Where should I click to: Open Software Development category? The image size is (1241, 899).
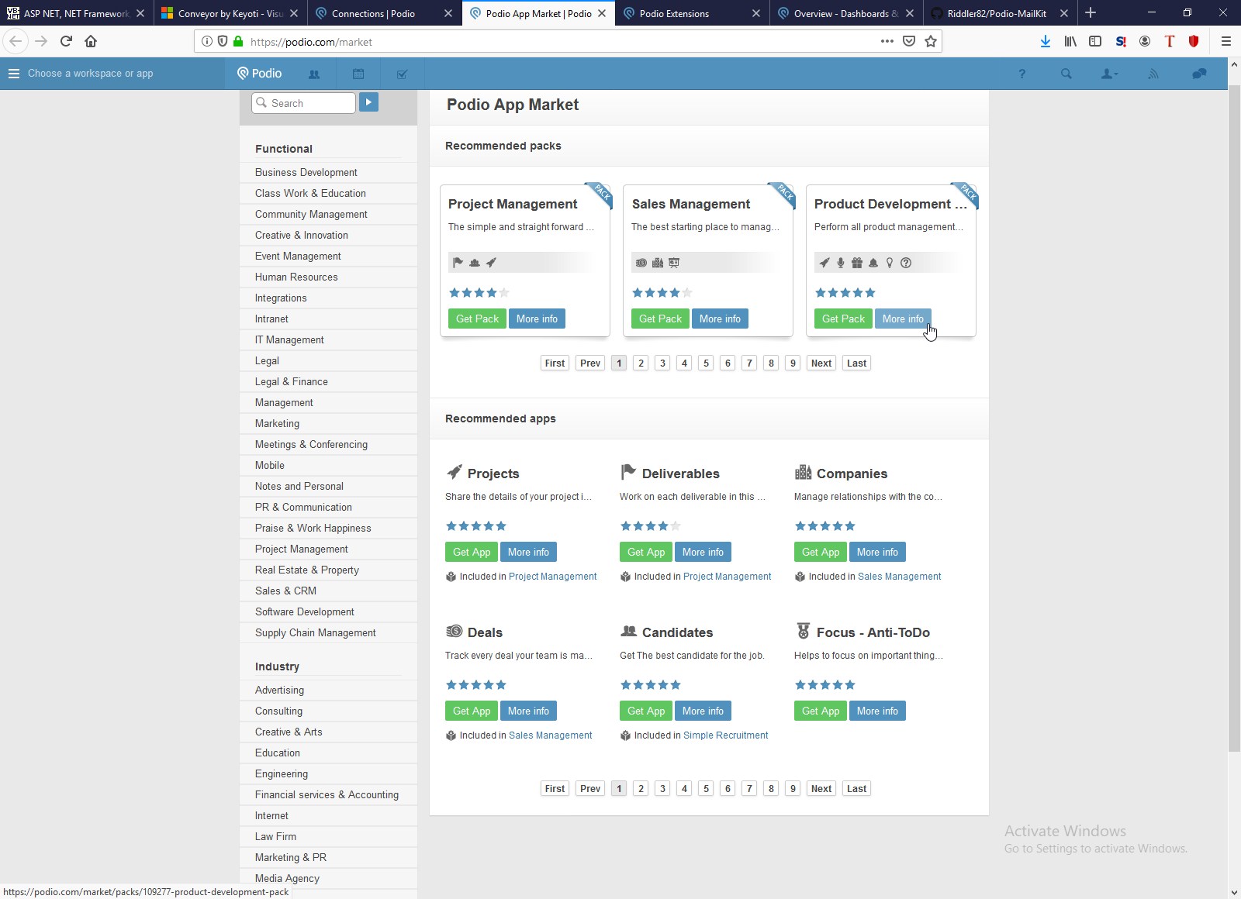pos(305,611)
